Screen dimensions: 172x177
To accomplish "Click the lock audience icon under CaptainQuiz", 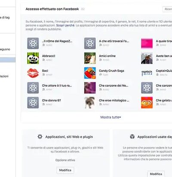I will (x=157, y=74).
